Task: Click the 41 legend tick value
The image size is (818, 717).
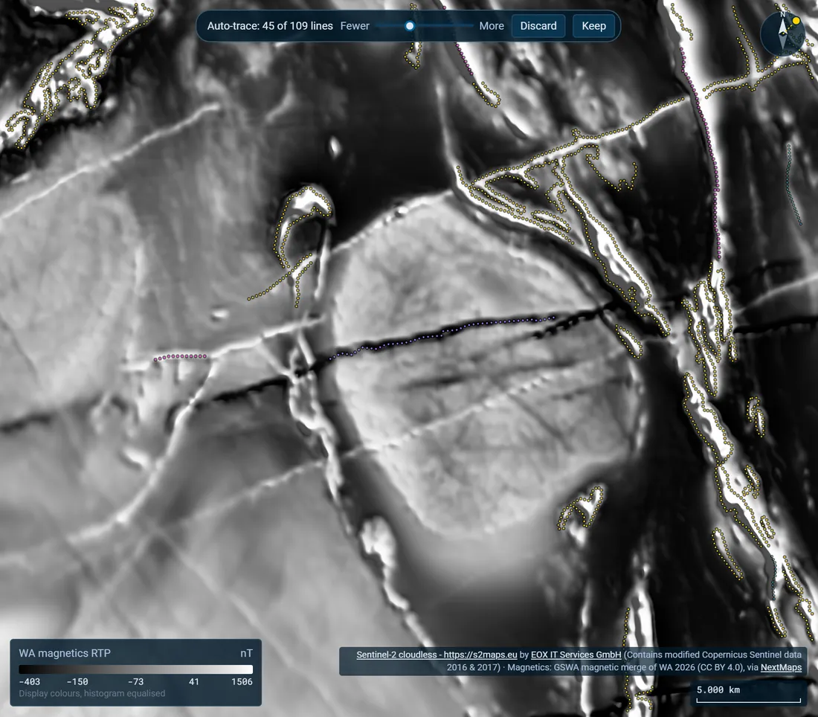Action: click(x=193, y=681)
